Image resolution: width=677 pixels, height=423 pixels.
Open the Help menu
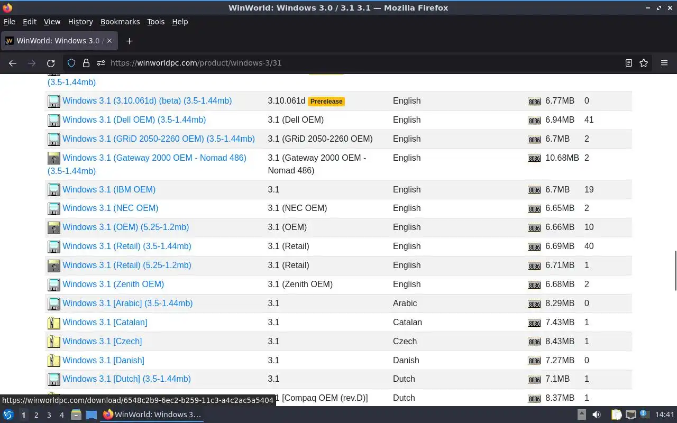point(180,22)
